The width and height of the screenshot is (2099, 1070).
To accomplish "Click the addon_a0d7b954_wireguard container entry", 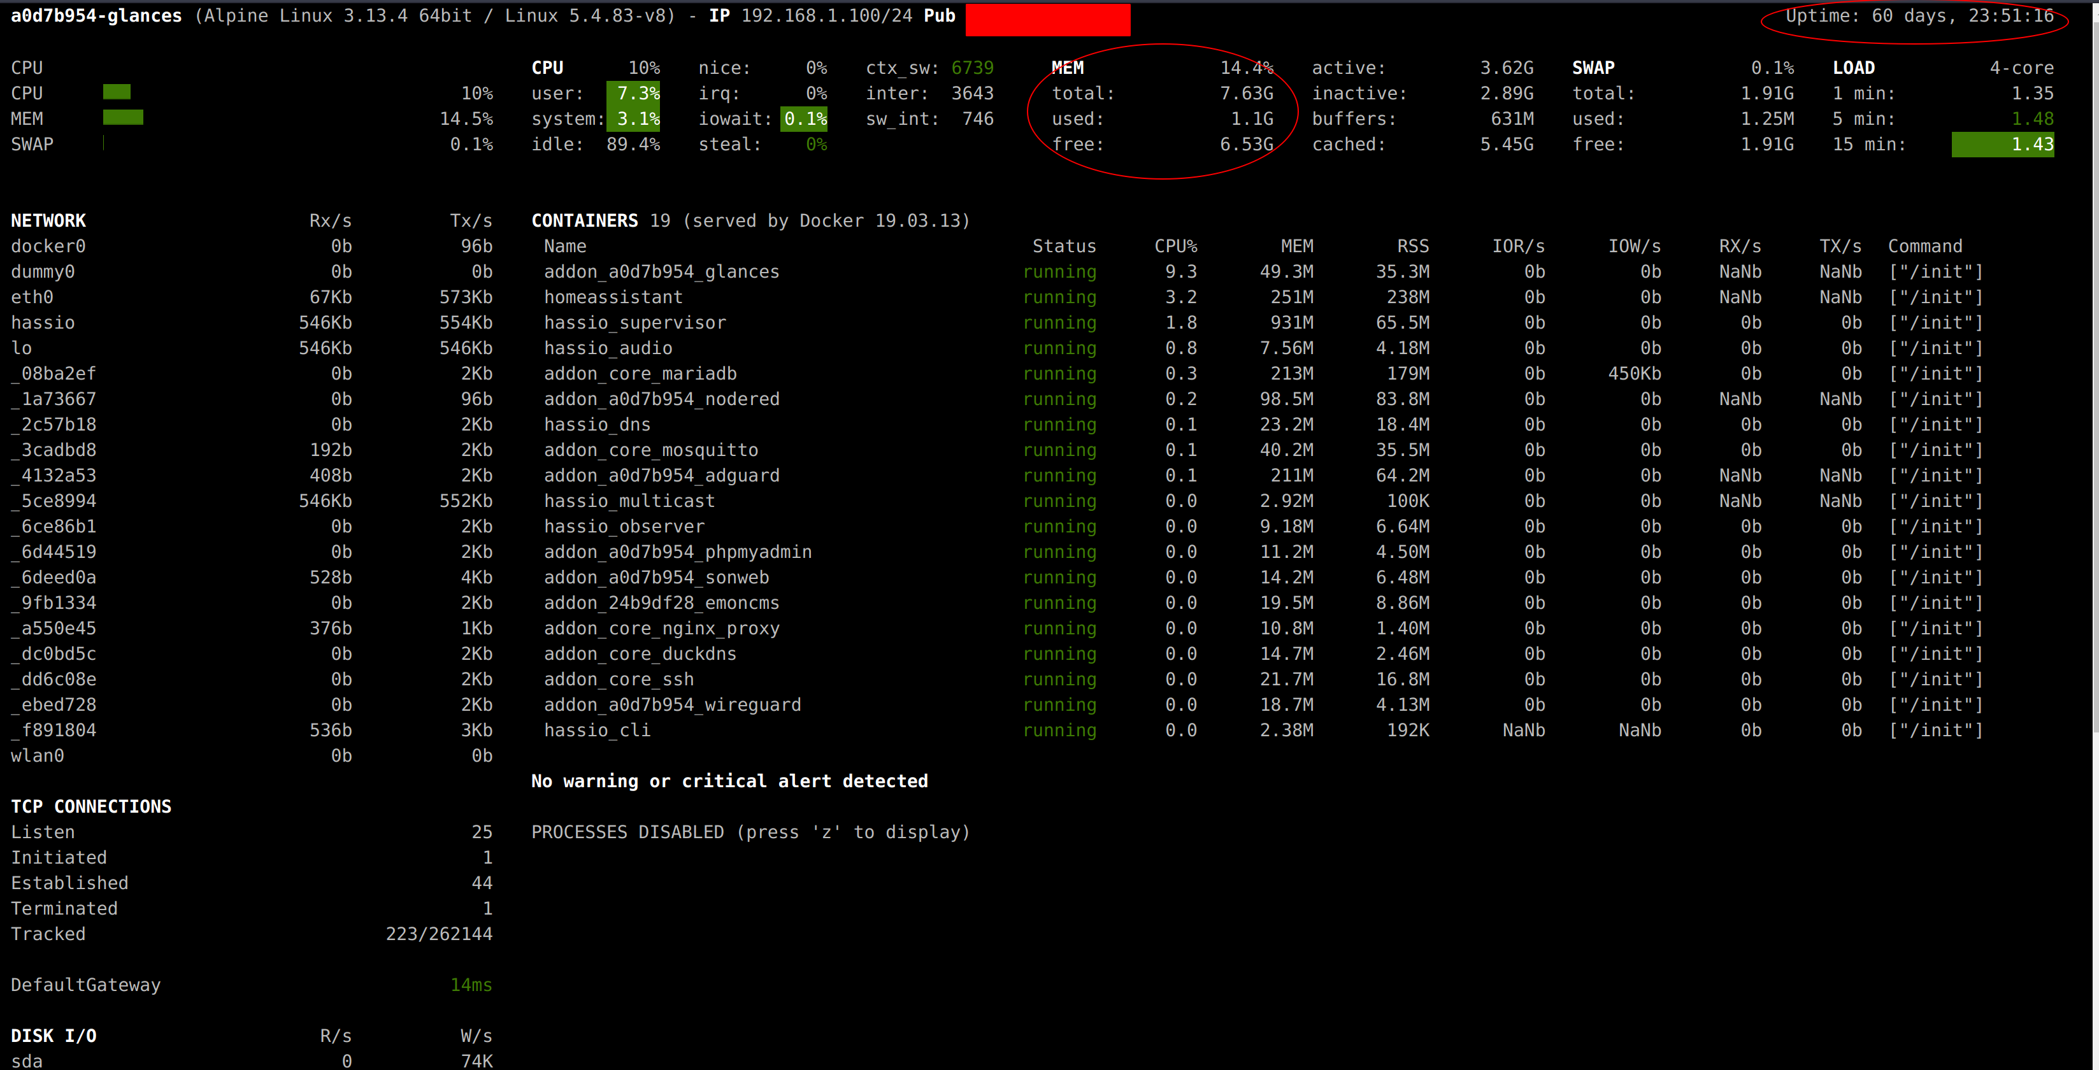I will (x=672, y=704).
